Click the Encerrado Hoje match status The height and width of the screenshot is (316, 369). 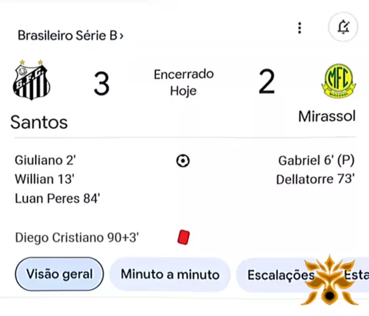(184, 82)
